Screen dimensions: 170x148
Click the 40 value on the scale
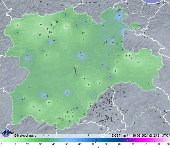(x=54, y=144)
